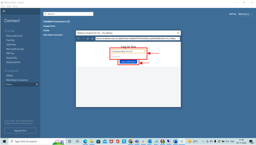Click the Log in and Export button
This screenshot has width=256, height=145.
coord(128,62)
